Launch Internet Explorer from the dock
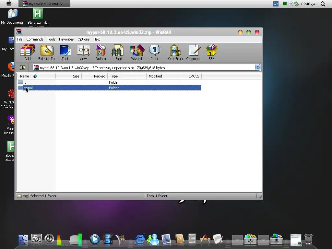 tap(140, 239)
